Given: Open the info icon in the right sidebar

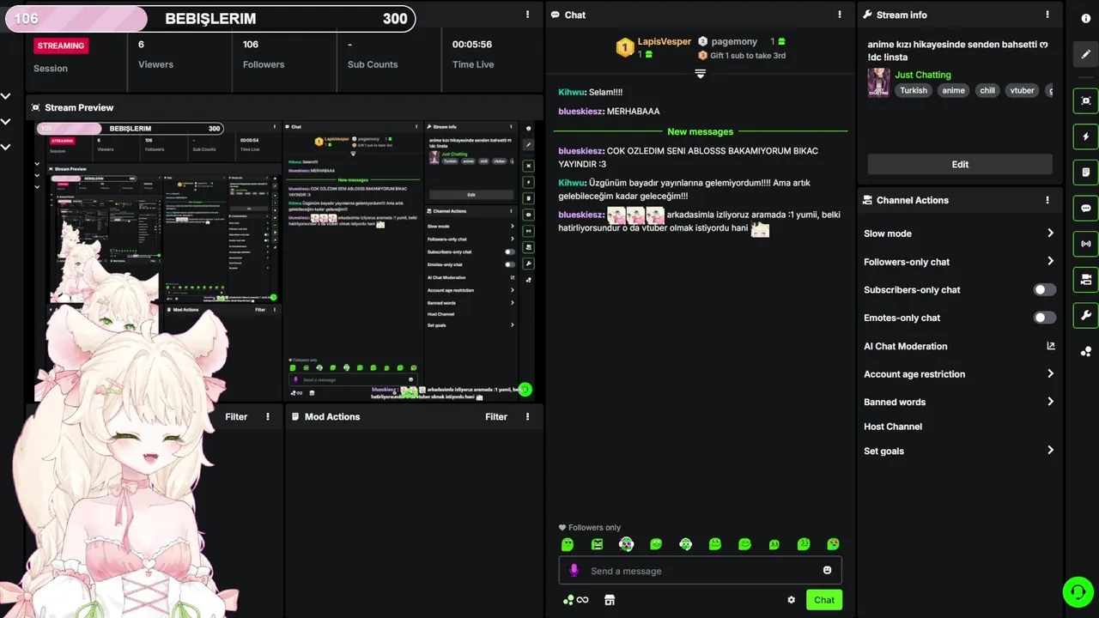Looking at the screenshot, I should pyautogui.click(x=1086, y=18).
